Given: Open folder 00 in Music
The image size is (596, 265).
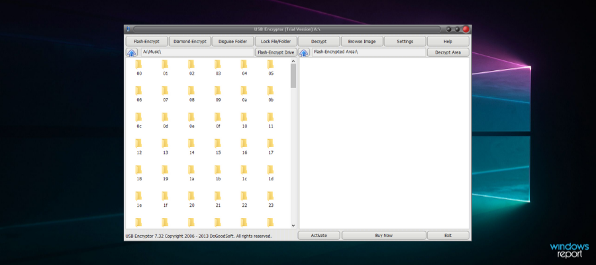Looking at the screenshot, I should [139, 68].
